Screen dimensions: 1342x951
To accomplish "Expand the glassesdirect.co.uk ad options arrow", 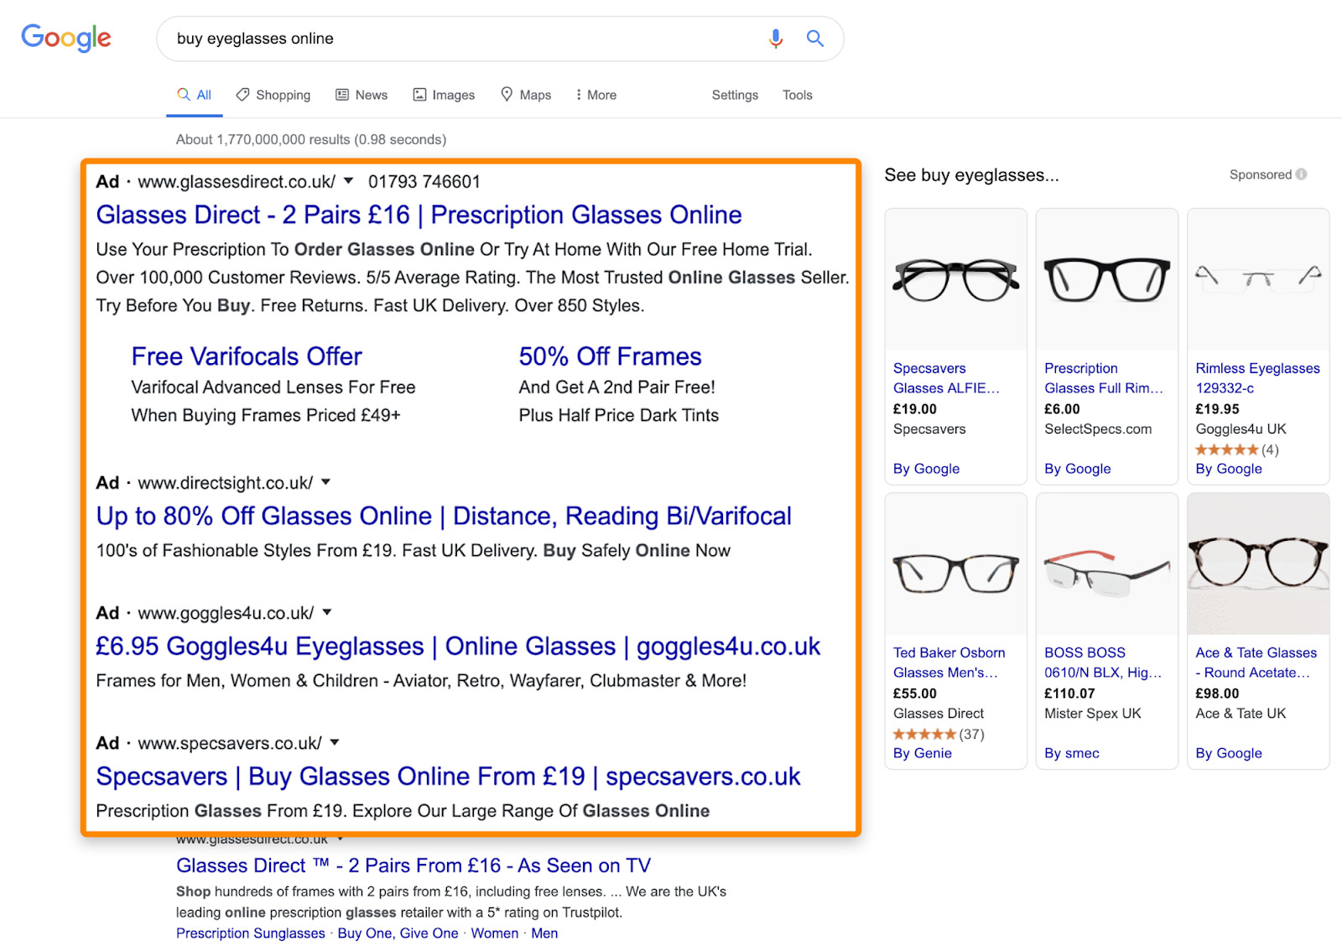I will pos(350,182).
